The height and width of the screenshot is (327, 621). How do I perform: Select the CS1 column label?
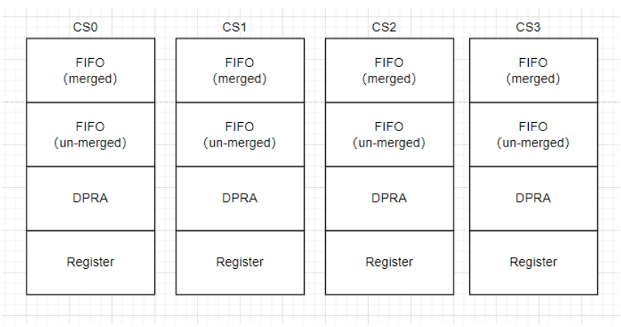pos(235,27)
